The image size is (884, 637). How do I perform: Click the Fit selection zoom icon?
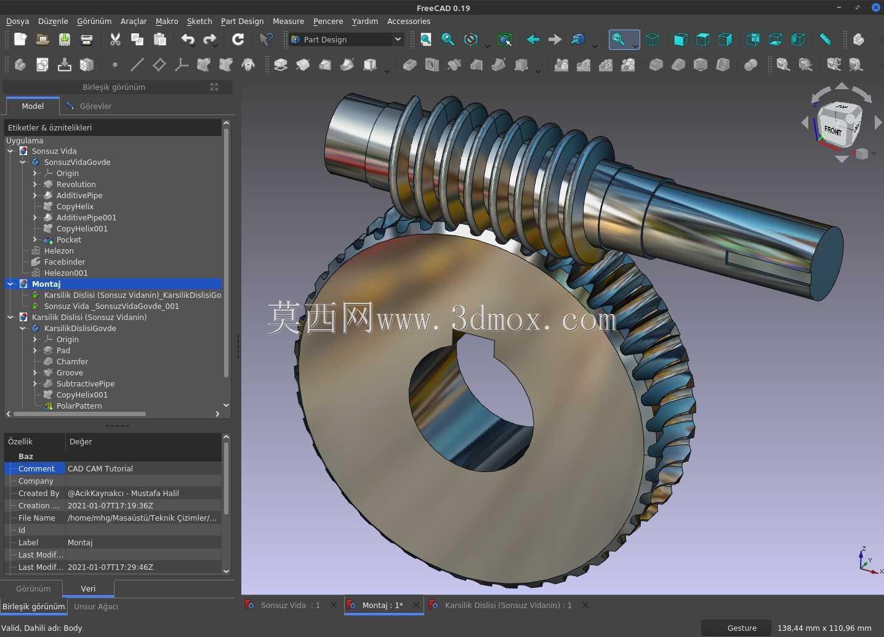click(x=448, y=39)
